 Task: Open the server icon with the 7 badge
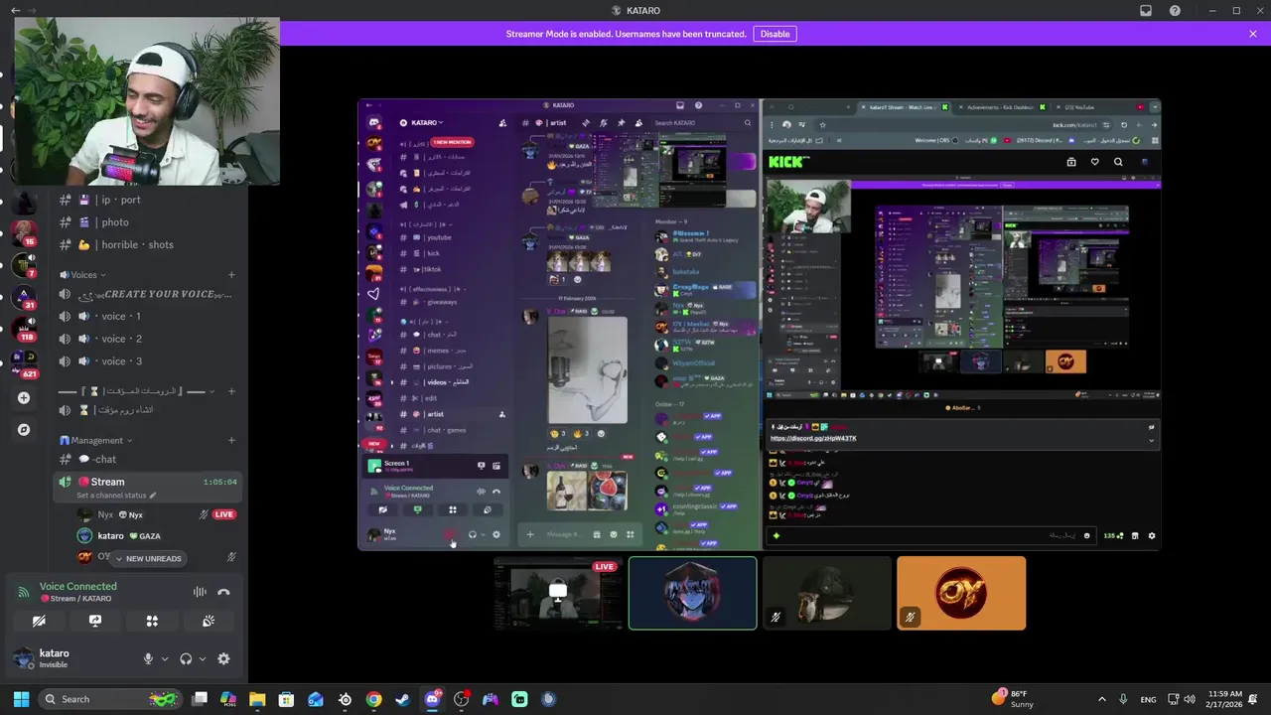tap(24, 265)
